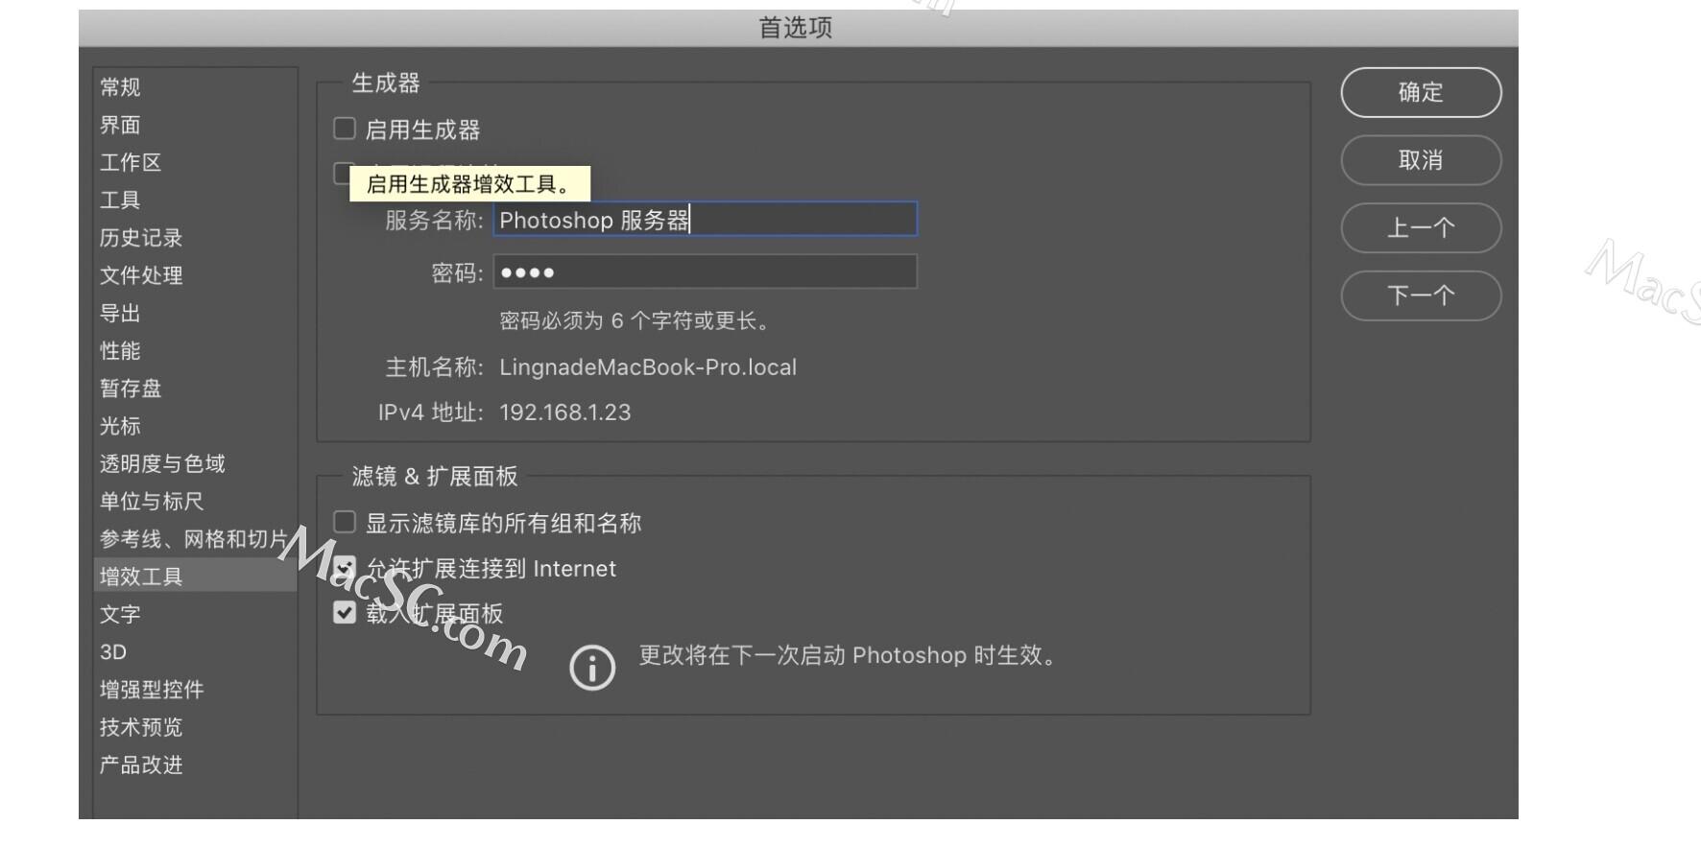This screenshot has height=848, width=1701.
Task: Enable the 启用生成器 checkbox
Action: [x=345, y=129]
